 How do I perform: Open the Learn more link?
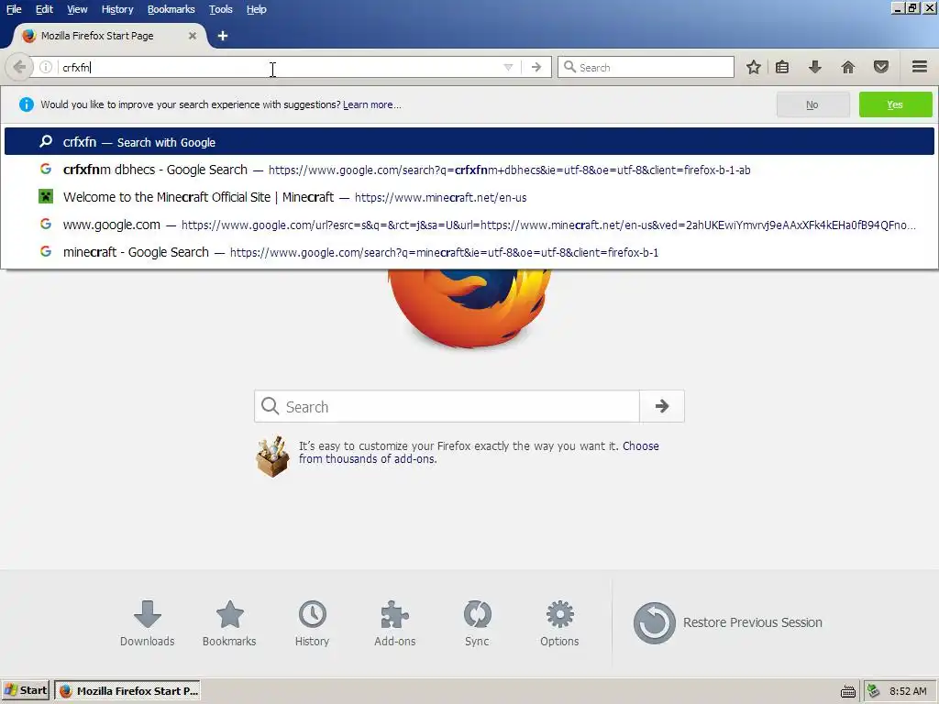[x=371, y=104]
